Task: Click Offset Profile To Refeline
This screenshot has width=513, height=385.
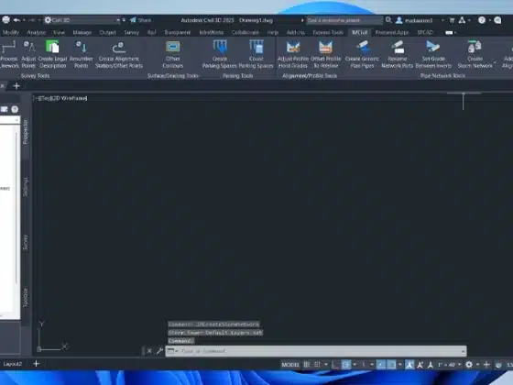Action: [325, 54]
